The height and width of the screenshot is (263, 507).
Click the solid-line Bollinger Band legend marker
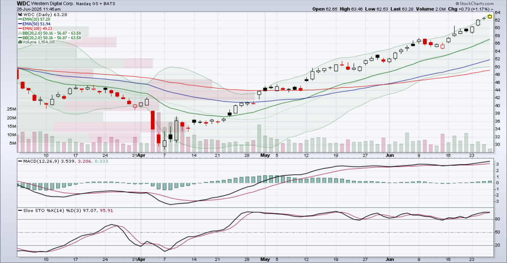[20, 38]
